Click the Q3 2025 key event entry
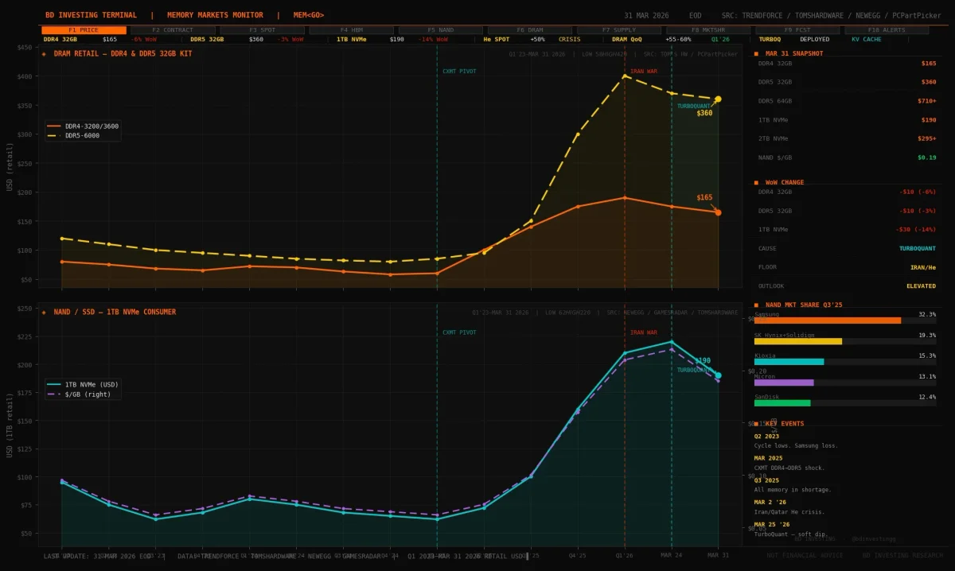 point(793,485)
